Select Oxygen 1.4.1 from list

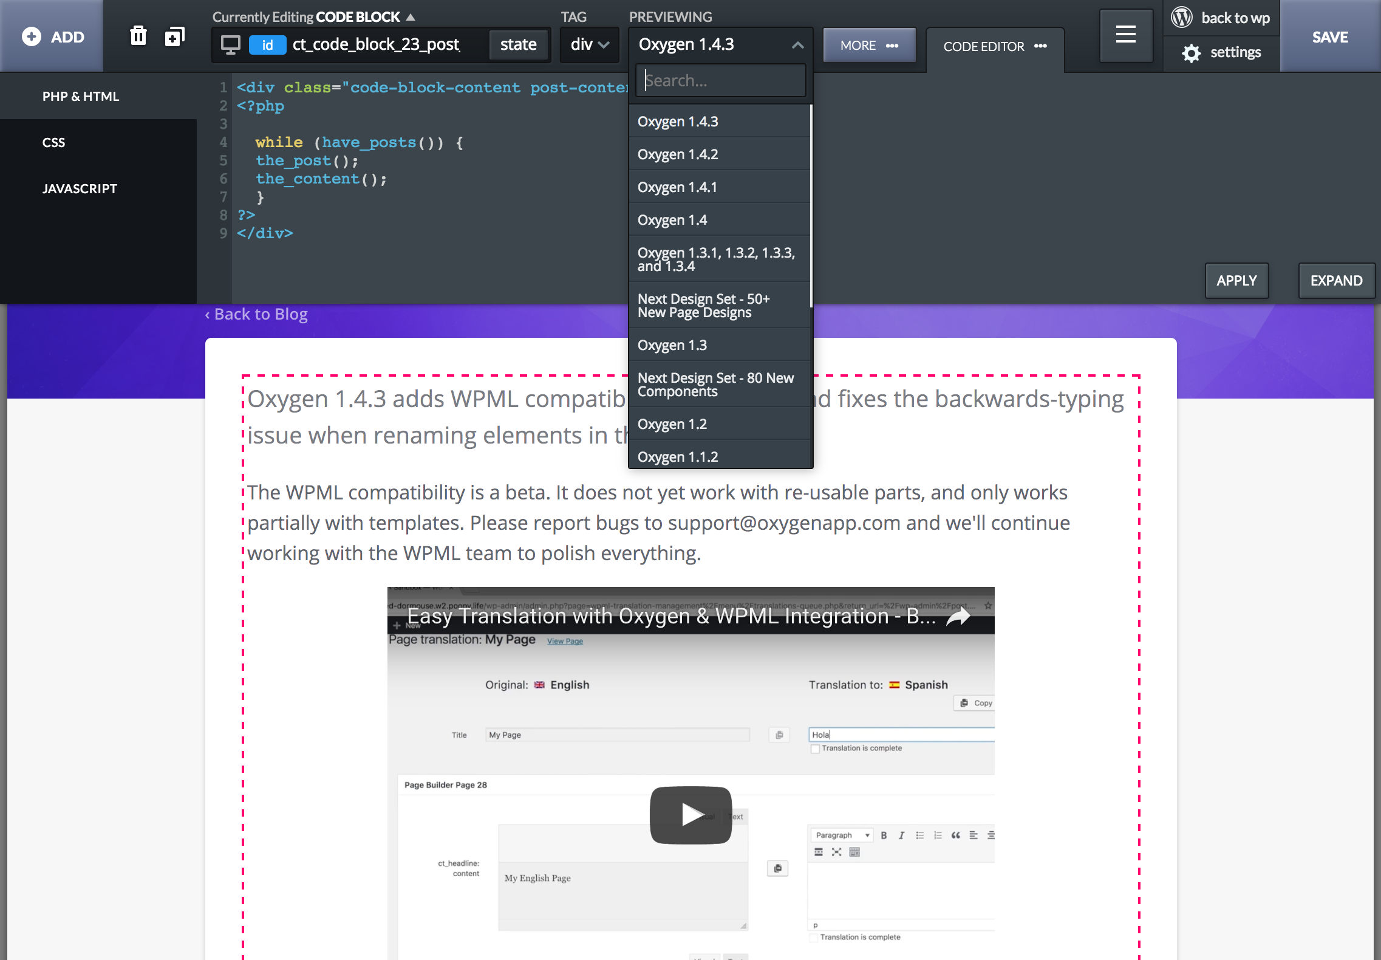pos(719,187)
